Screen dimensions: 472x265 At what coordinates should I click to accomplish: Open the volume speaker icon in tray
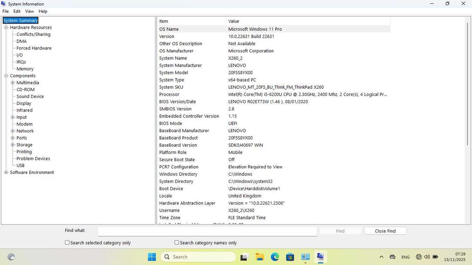tap(427, 257)
